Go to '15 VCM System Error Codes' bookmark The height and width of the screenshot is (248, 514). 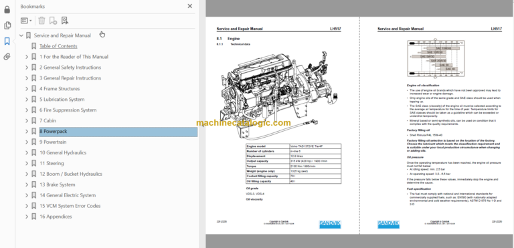click(x=70, y=206)
